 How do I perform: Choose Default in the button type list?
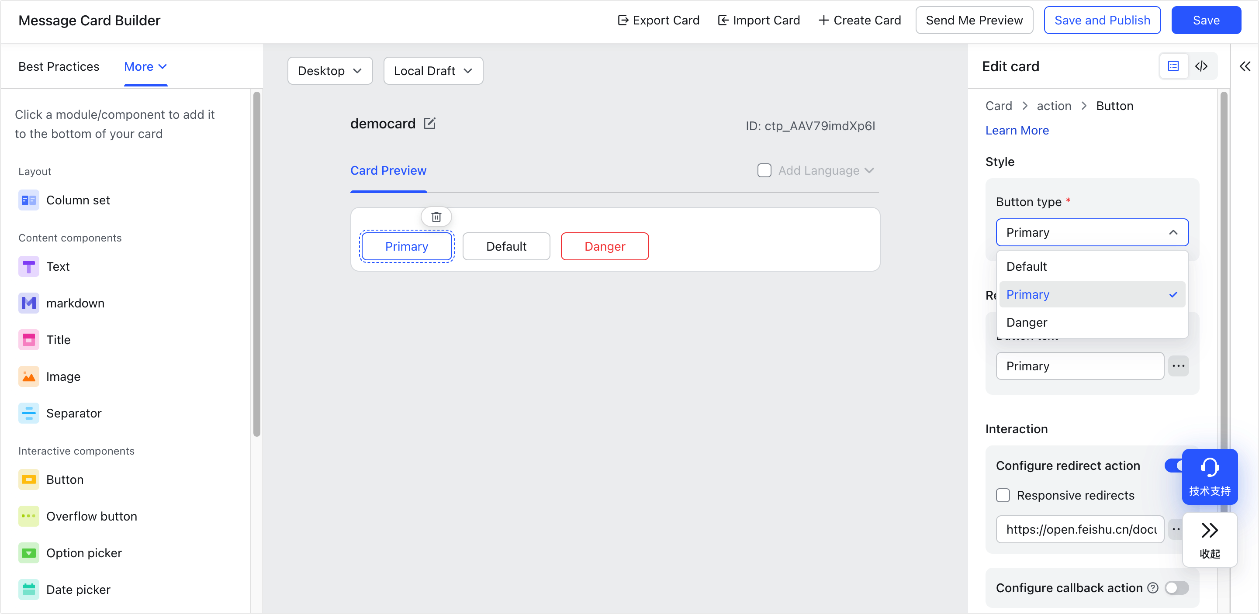[x=1091, y=266]
